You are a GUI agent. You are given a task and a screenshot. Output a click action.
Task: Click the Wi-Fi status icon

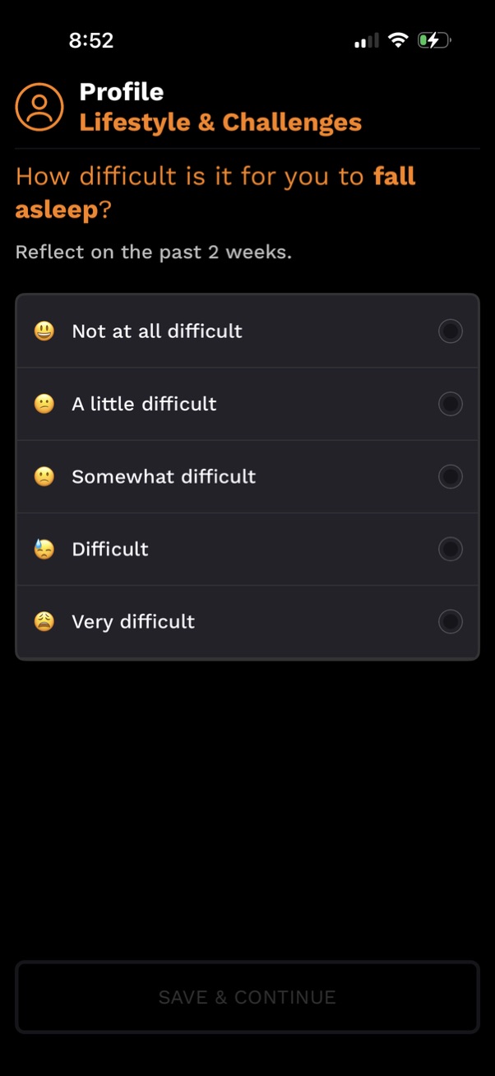coord(398,39)
